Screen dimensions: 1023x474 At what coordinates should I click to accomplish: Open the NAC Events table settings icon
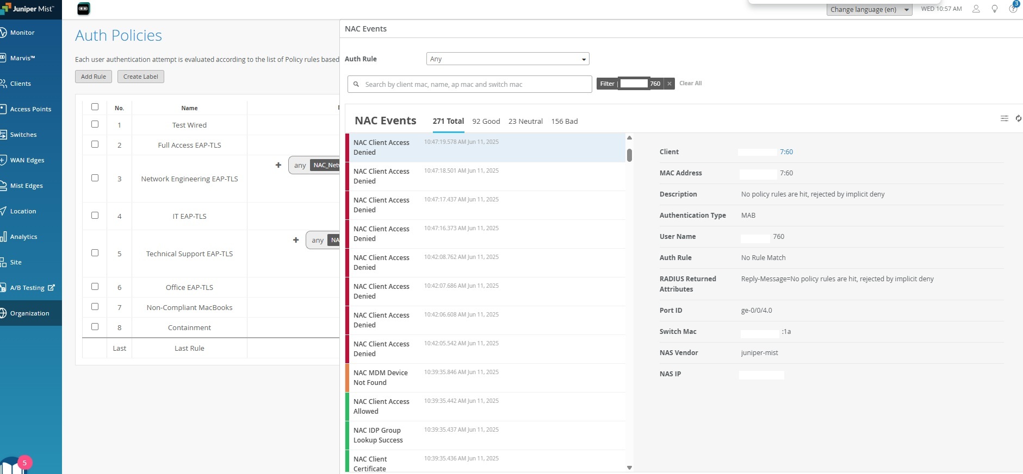pyautogui.click(x=1005, y=118)
